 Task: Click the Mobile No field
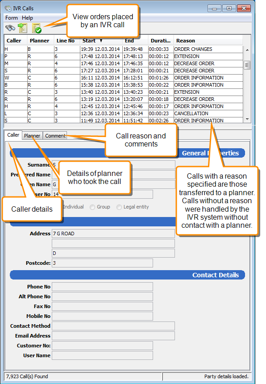click(102, 316)
